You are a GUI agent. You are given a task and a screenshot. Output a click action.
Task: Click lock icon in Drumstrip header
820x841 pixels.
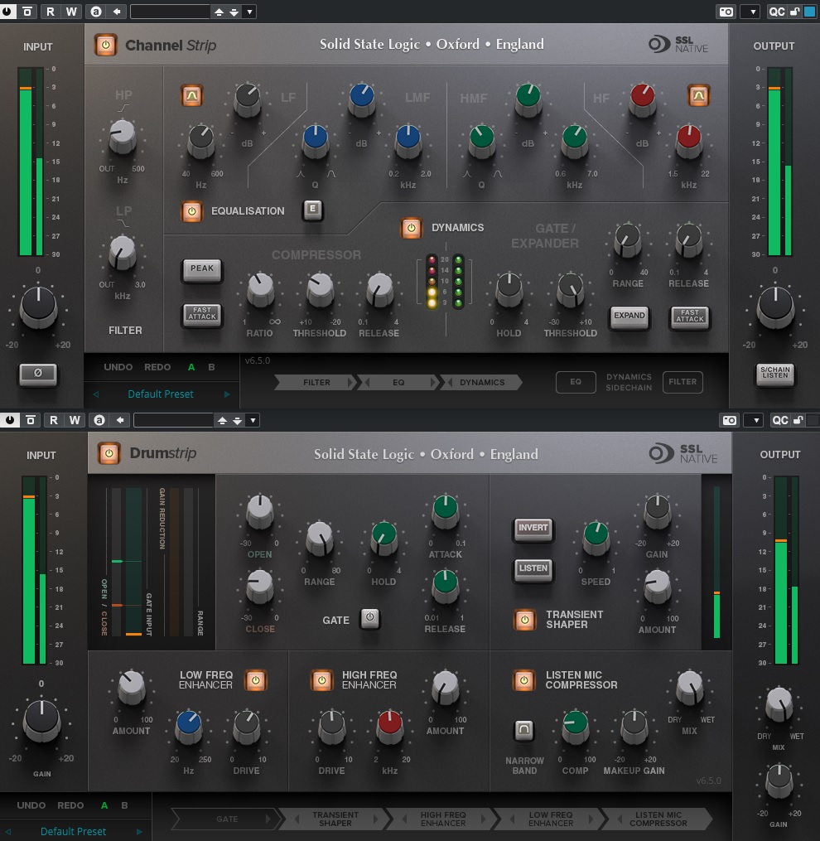pyautogui.click(x=798, y=420)
